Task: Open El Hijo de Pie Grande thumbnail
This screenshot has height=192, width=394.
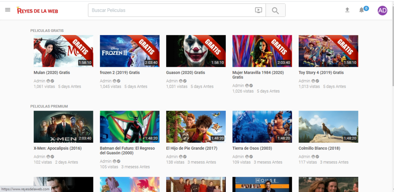Action: click(x=196, y=127)
